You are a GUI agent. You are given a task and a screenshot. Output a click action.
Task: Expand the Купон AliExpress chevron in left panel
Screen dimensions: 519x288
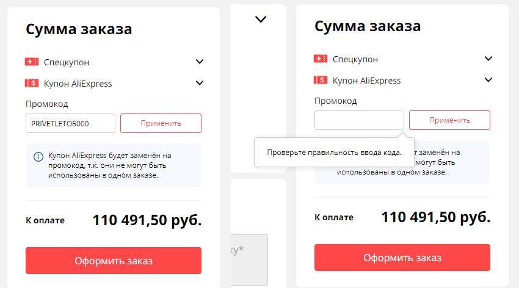click(x=199, y=83)
